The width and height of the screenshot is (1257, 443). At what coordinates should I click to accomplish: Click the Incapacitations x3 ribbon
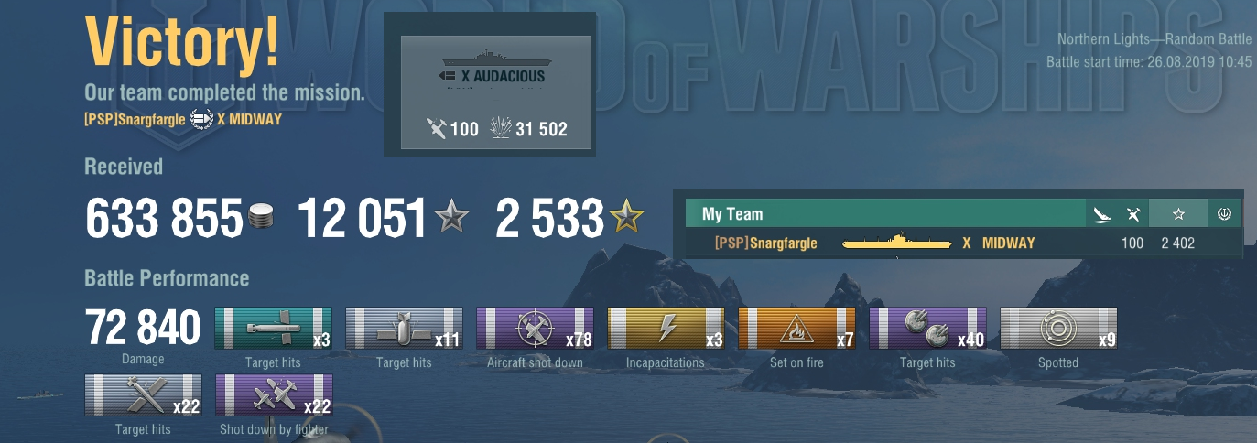pyautogui.click(x=666, y=329)
